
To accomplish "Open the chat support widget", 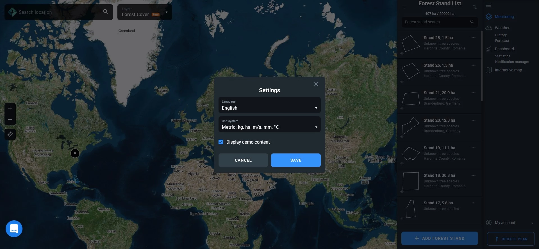I will pos(14,229).
